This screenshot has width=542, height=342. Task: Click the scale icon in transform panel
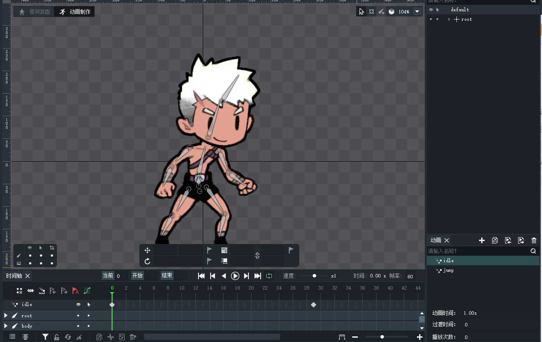click(x=224, y=251)
